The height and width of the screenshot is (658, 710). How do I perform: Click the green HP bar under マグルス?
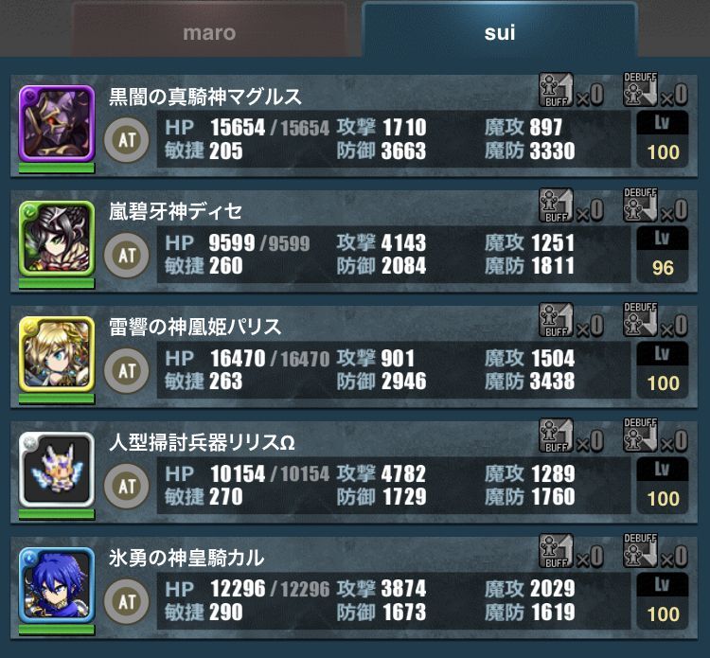click(x=57, y=168)
